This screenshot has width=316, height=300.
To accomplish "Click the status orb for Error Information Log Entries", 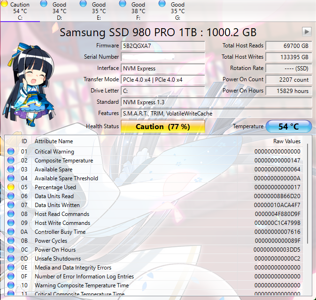I will pos(11,276).
